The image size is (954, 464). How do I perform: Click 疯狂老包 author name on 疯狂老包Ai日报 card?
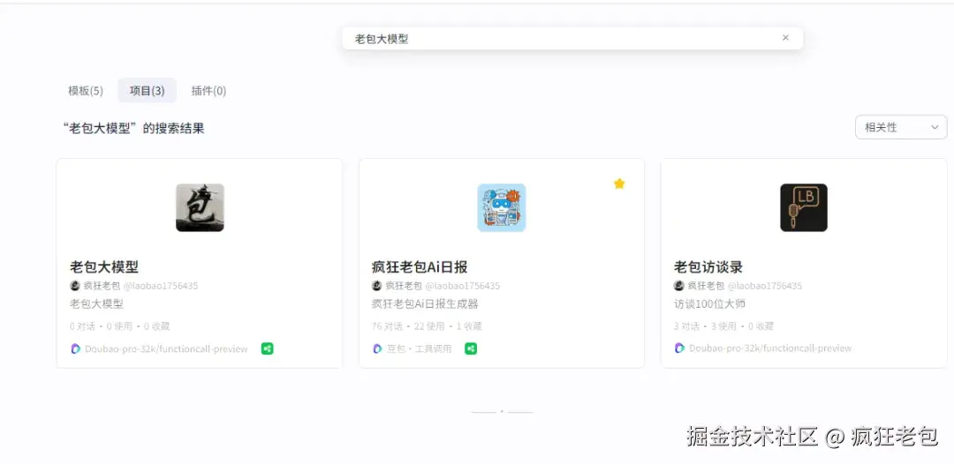point(404,286)
